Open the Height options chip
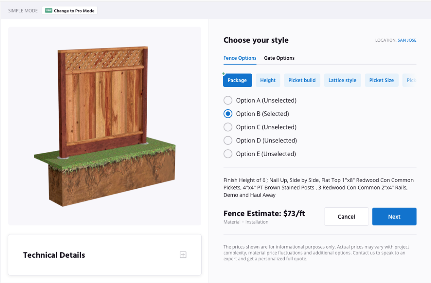This screenshot has width=431, height=283. [x=268, y=80]
